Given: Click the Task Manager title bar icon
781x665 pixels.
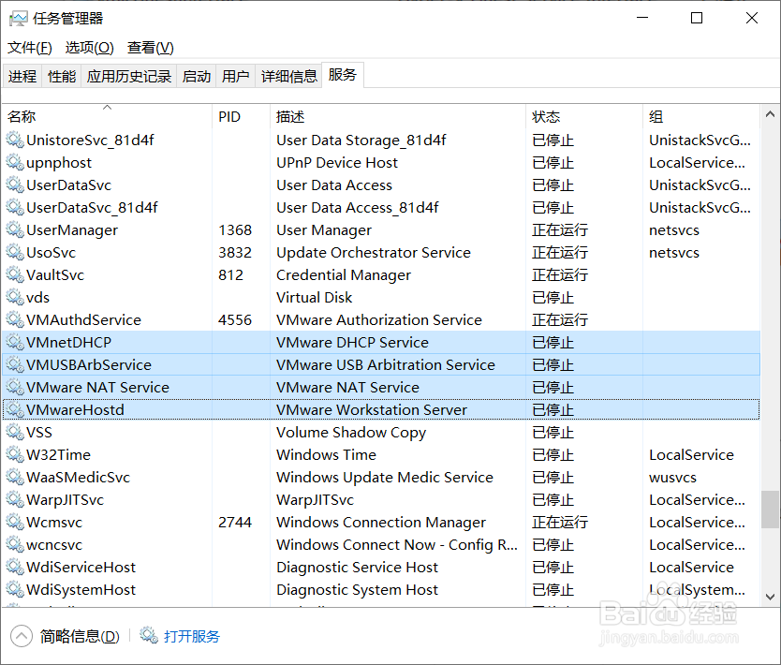Looking at the screenshot, I should pos(18,19).
